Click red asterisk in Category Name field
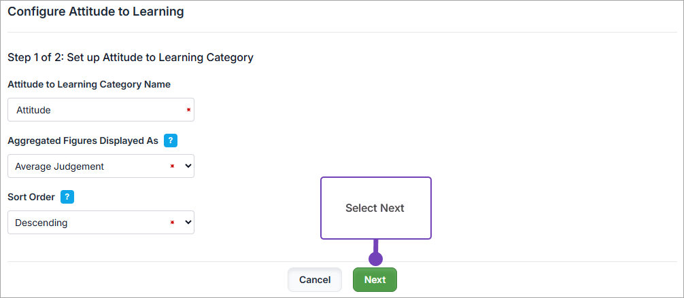Image resolution: width=684 pixels, height=298 pixels. (188, 109)
